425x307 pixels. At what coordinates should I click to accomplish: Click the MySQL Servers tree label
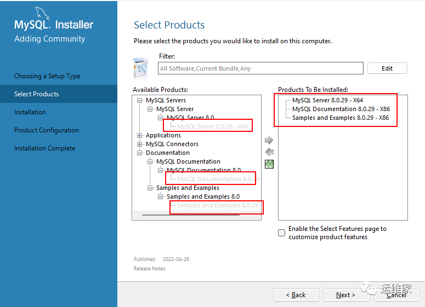click(x=166, y=100)
